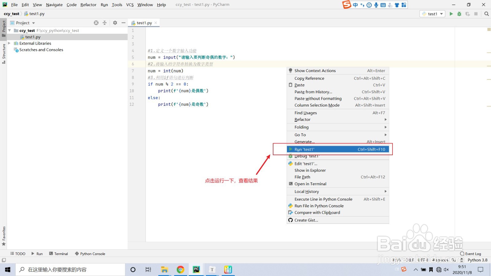The image size is (491, 276).
Task: Choose Open in Terminal
Action: [338, 184]
